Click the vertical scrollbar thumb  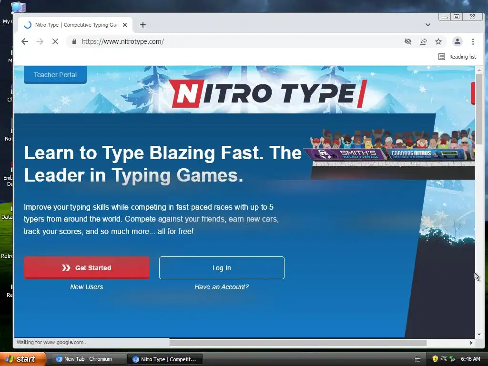click(479, 110)
